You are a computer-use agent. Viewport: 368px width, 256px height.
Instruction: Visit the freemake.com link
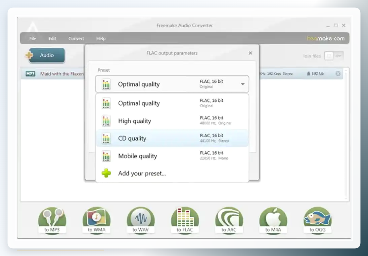(325, 39)
